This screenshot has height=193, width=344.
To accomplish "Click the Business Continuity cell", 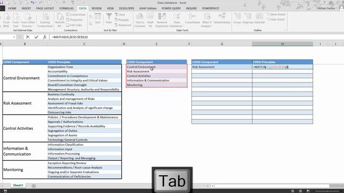I will coord(84,94).
